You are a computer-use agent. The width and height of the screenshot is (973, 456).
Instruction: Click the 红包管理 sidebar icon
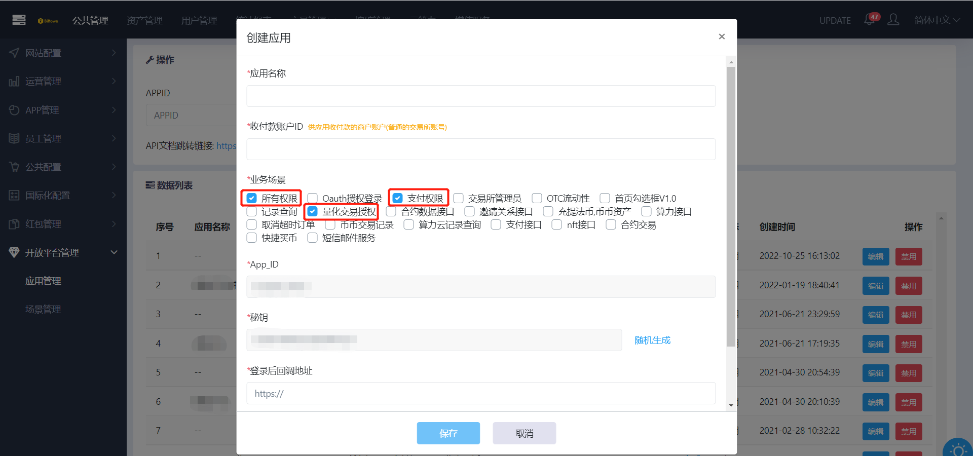(x=14, y=224)
